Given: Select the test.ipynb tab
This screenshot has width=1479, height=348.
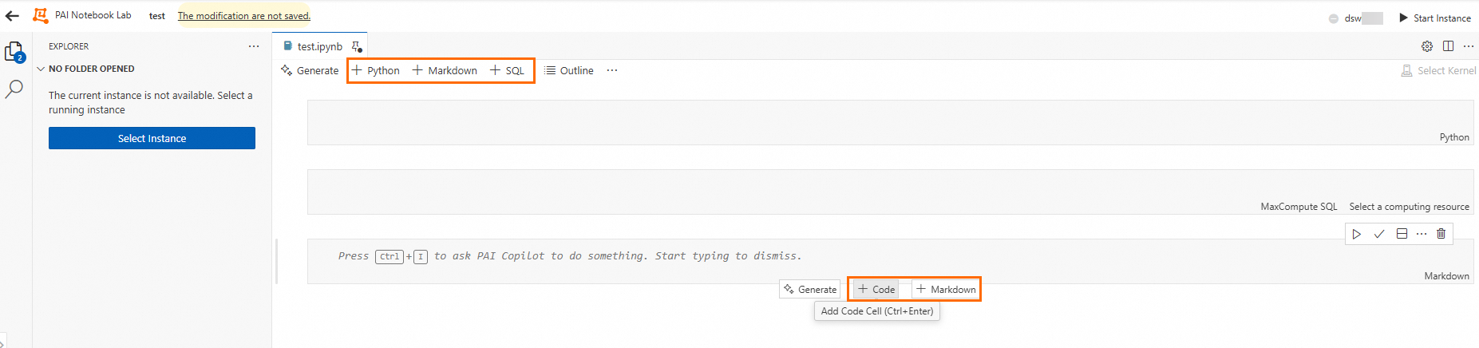Looking at the screenshot, I should coord(318,47).
